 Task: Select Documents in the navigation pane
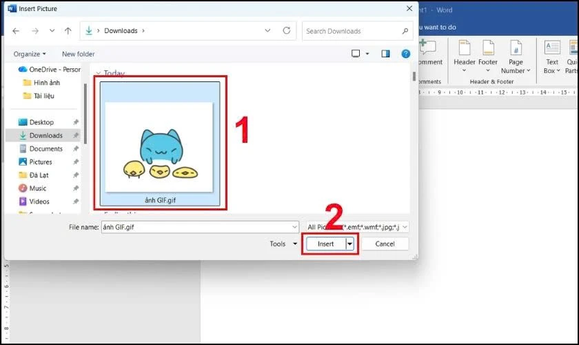pos(41,148)
